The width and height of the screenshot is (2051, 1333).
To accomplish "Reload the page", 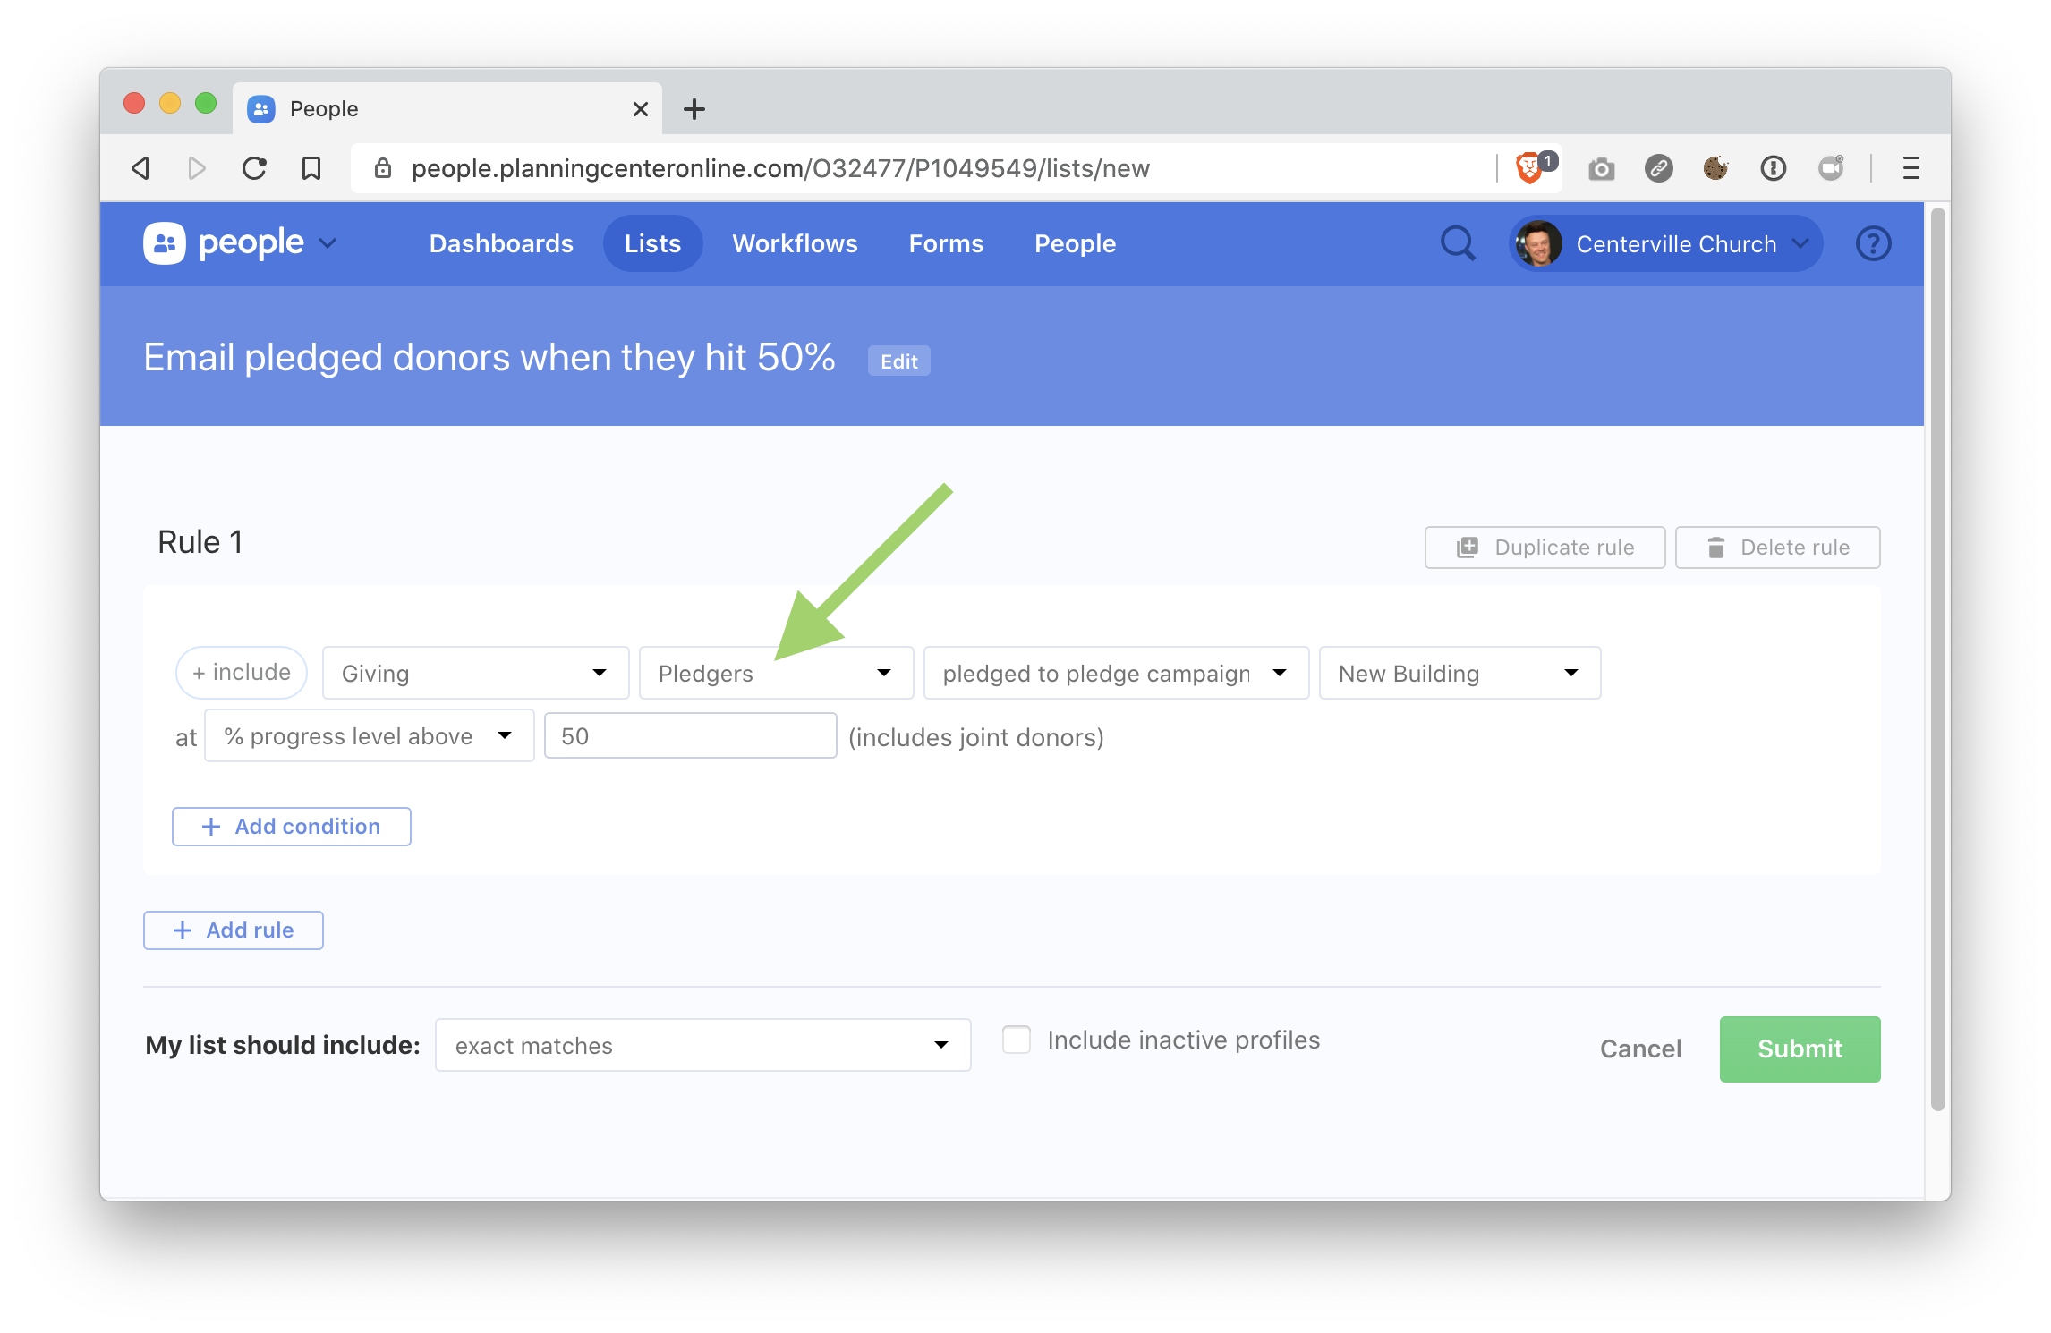I will click(x=255, y=168).
